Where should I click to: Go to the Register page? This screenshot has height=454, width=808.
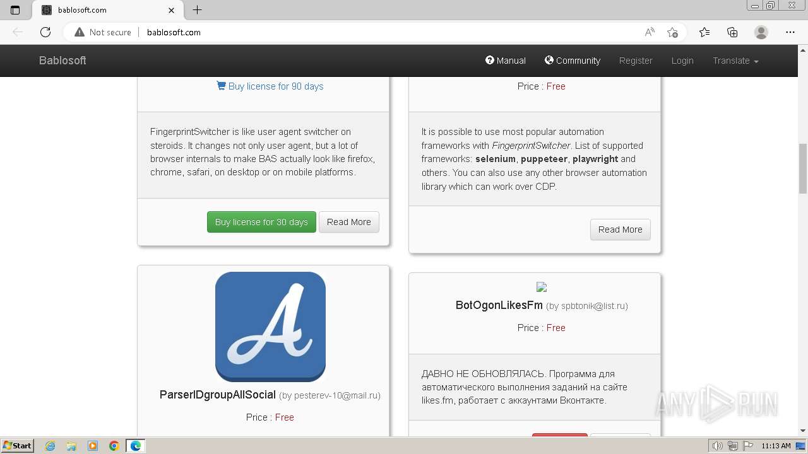[x=636, y=61]
